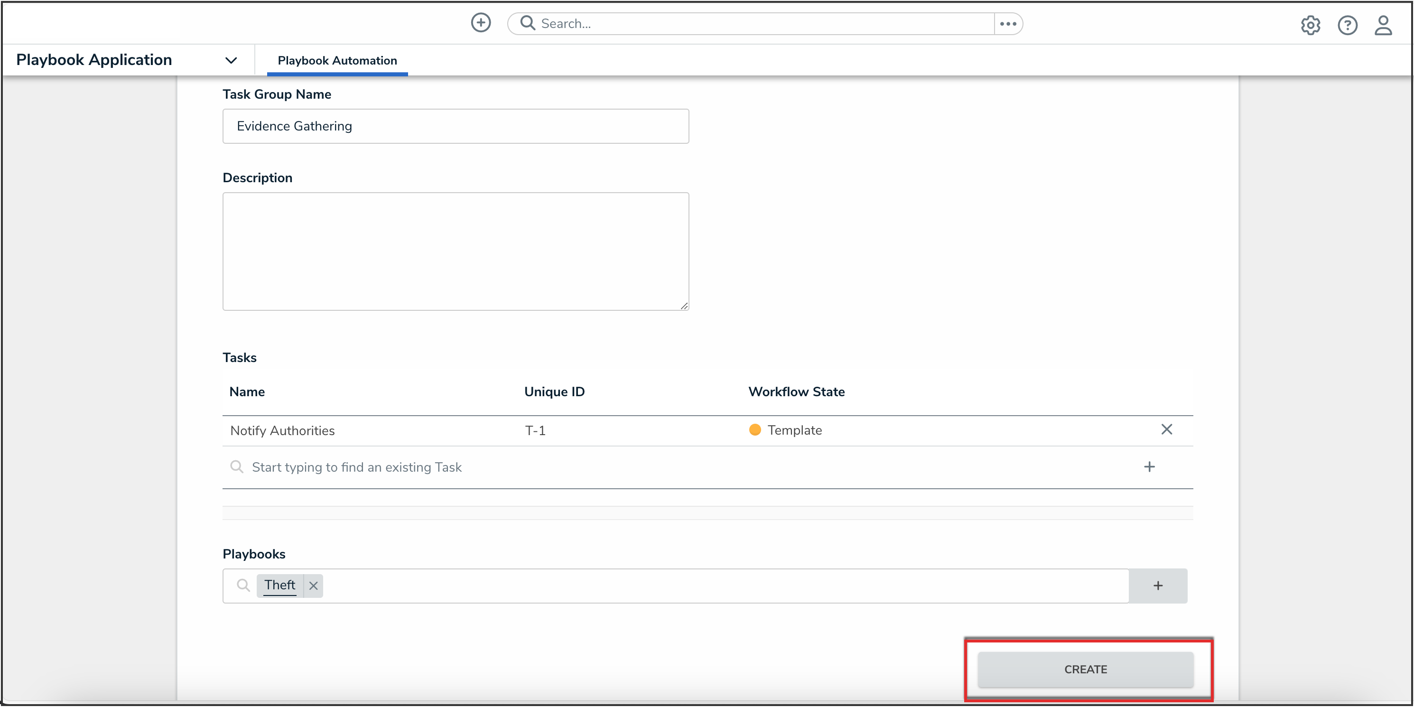Remove the Notify Authorities task with X
The height and width of the screenshot is (707, 1414).
coord(1166,429)
